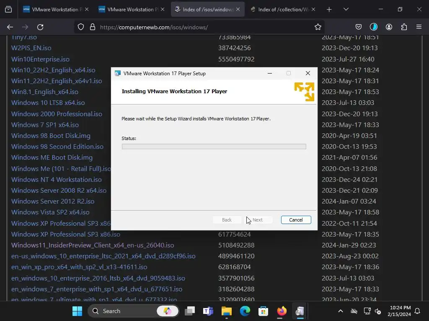The height and width of the screenshot is (321, 429).
Task: Open Firefox account profile icon
Action: coord(389,27)
